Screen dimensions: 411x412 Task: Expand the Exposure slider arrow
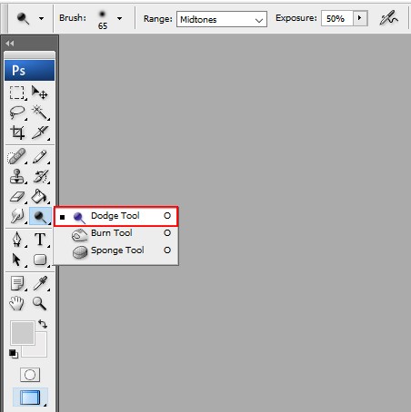pos(360,18)
